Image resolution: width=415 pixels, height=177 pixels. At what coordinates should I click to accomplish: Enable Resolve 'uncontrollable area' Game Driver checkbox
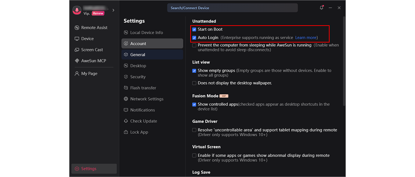pyautogui.click(x=194, y=130)
